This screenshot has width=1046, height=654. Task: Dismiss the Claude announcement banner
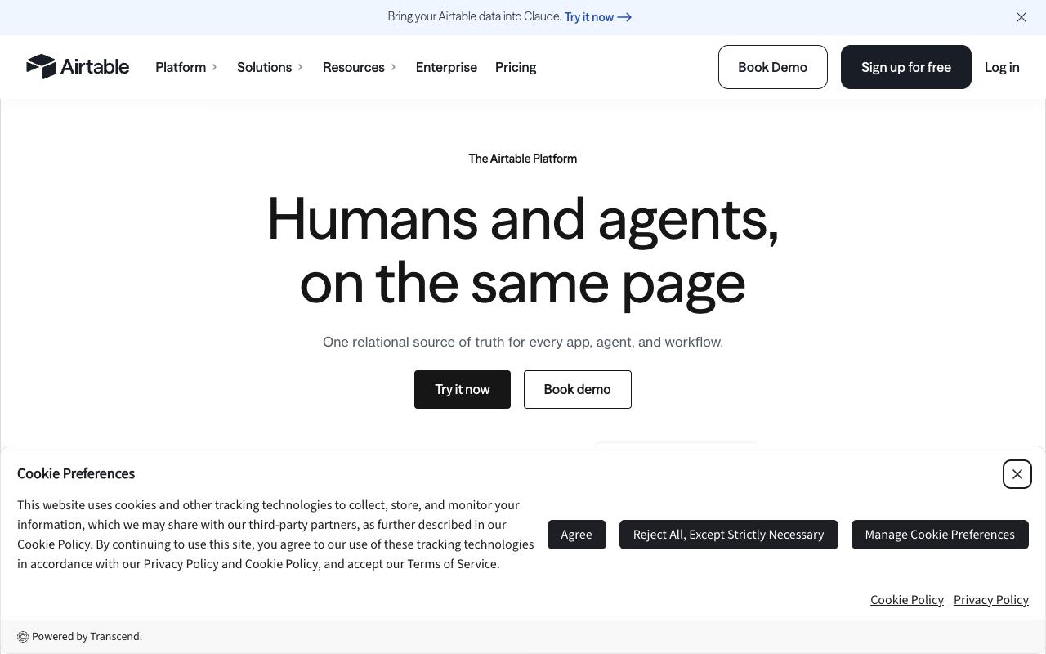1021,17
